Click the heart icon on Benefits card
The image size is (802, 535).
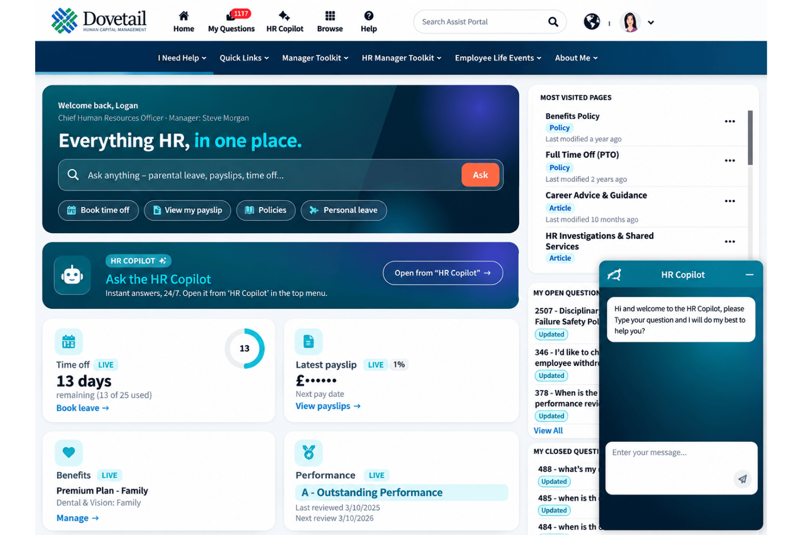[x=69, y=453]
